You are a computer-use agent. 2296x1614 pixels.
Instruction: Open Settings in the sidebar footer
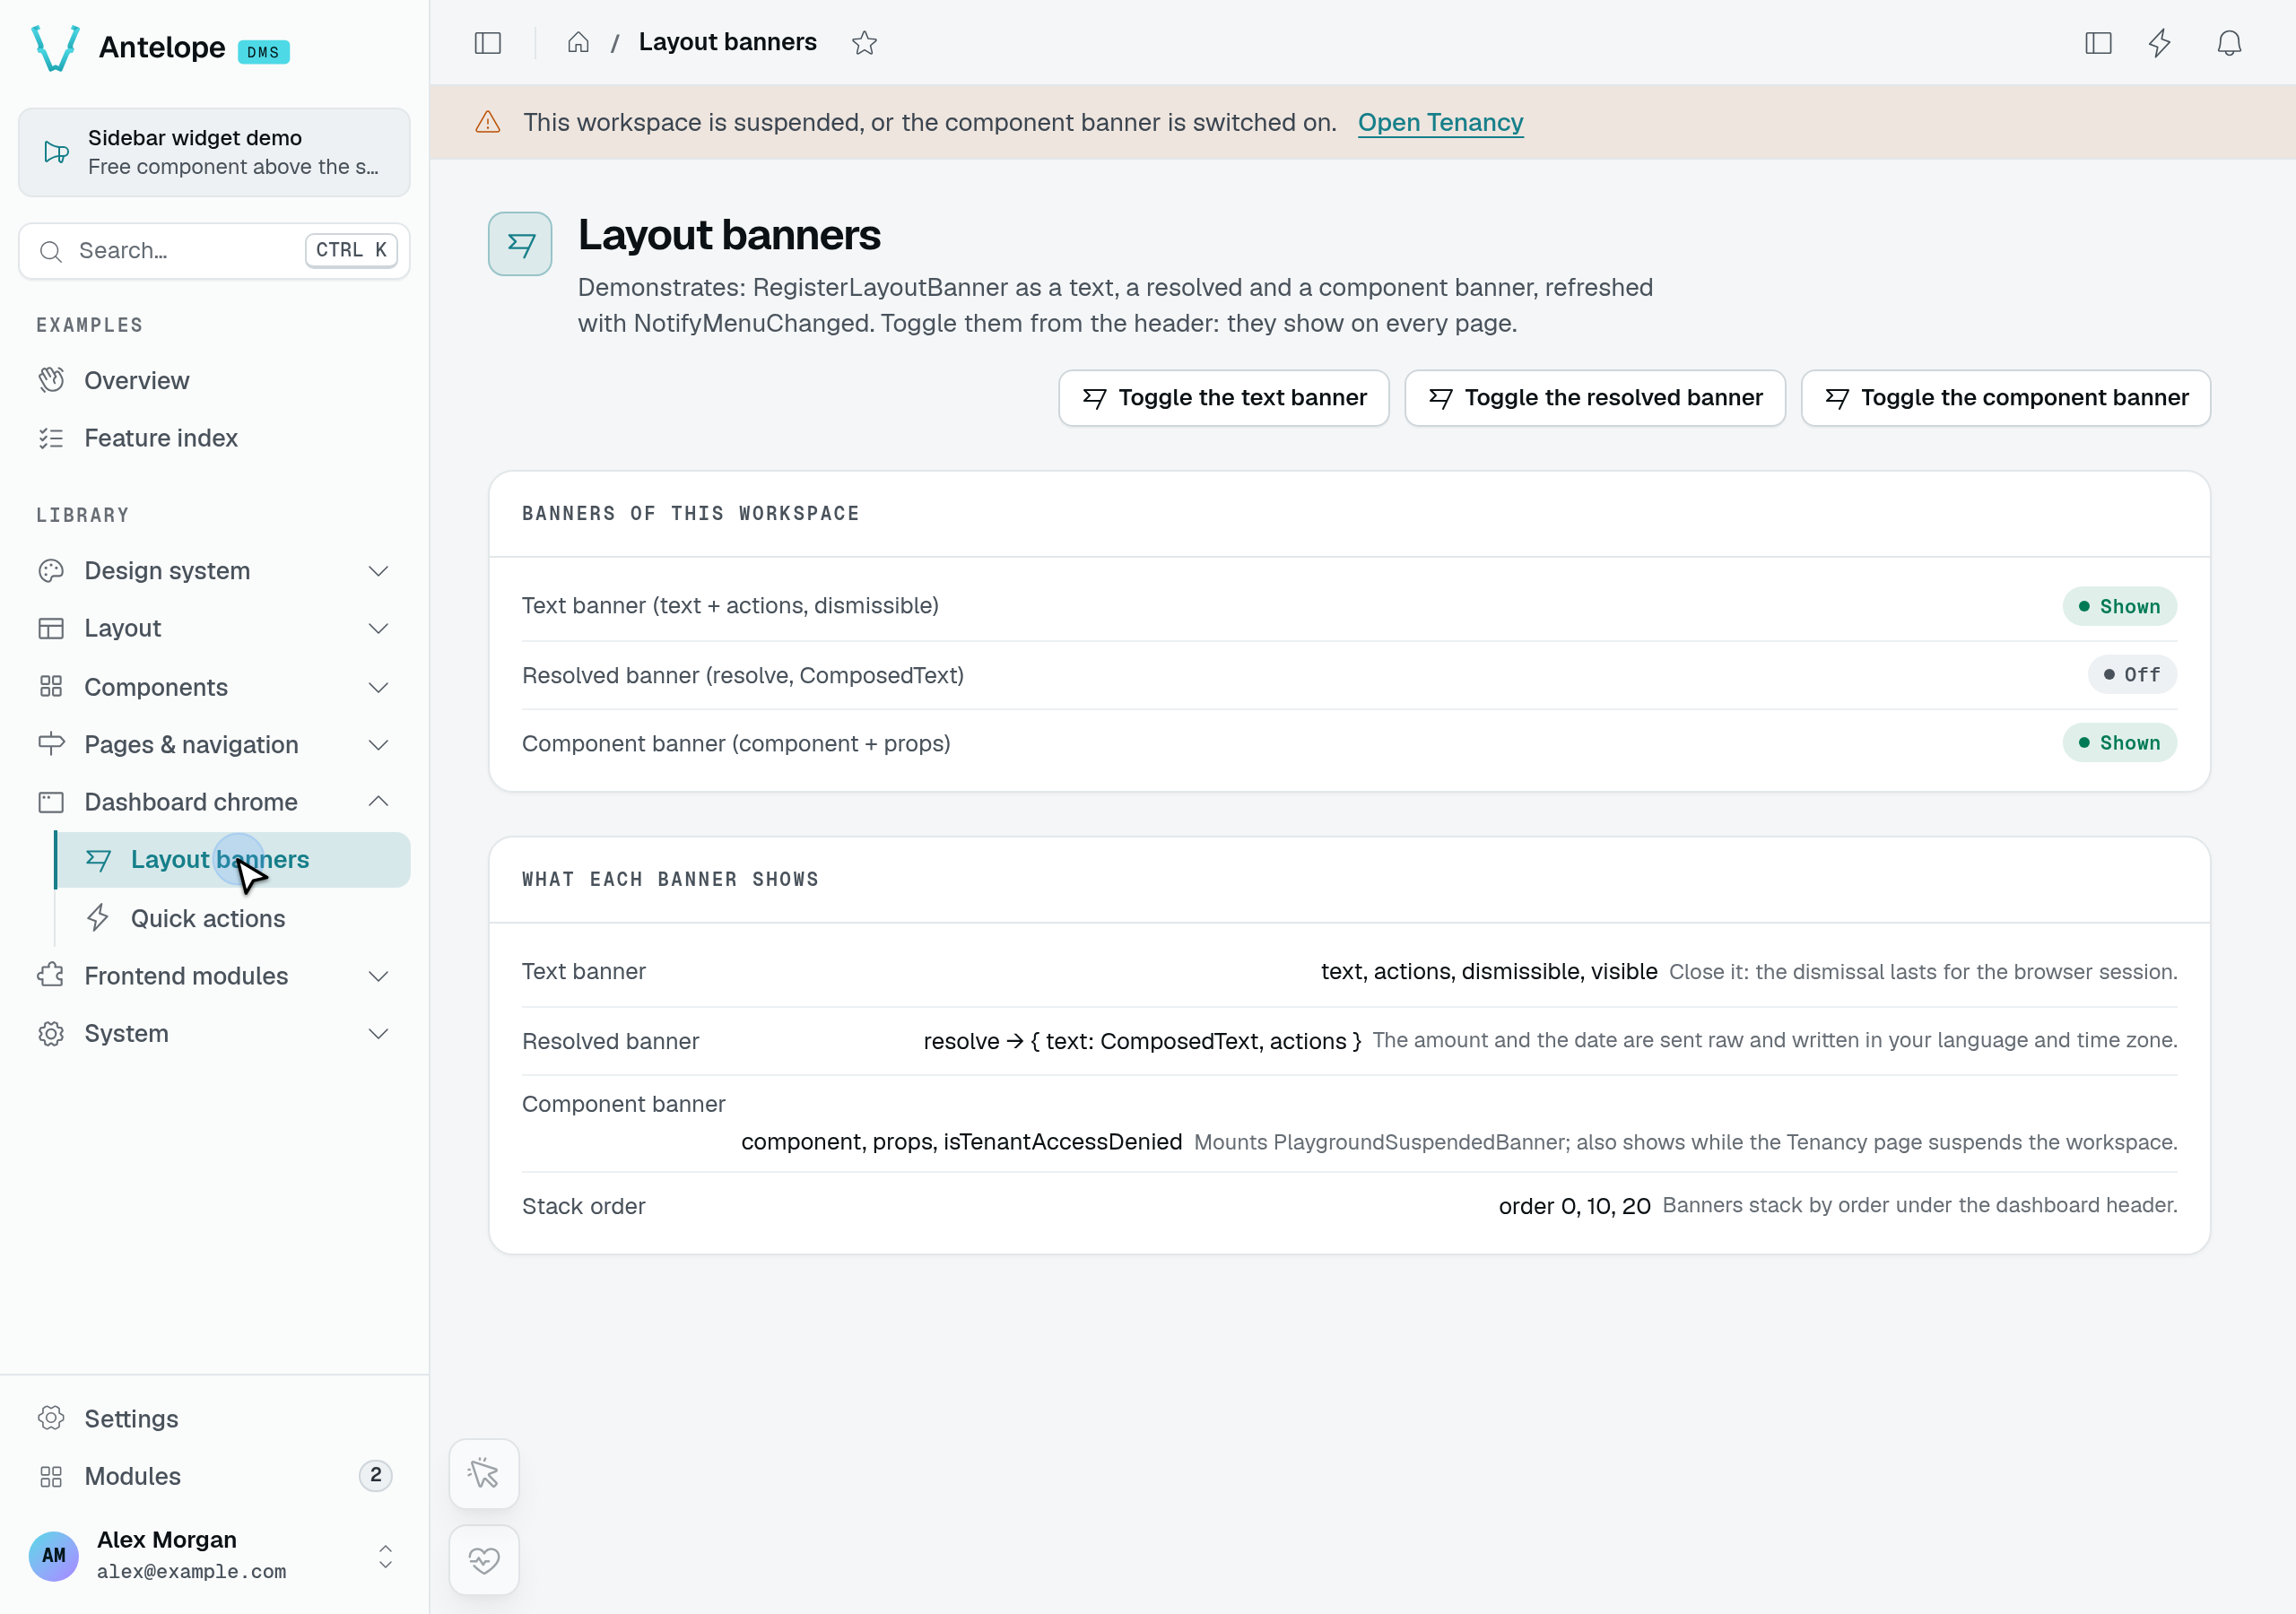pos(214,1419)
